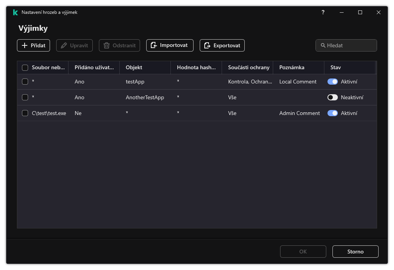
Task: Click the Exportovat button
Action: 222,45
